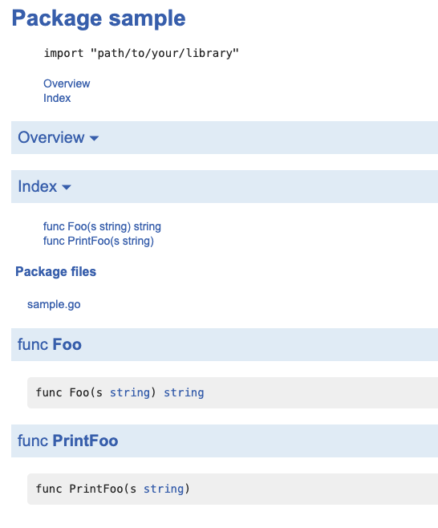This screenshot has height=528, width=438.
Task: Click the Package sample title
Action: coord(99,18)
